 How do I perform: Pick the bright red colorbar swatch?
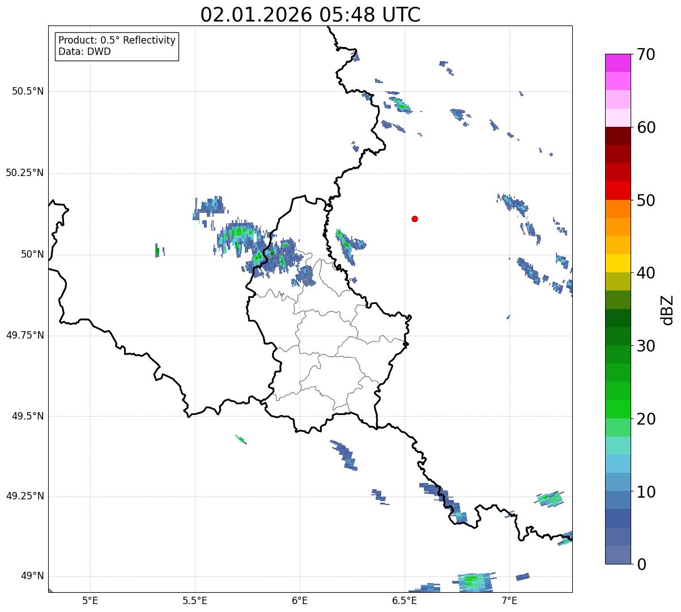(618, 191)
